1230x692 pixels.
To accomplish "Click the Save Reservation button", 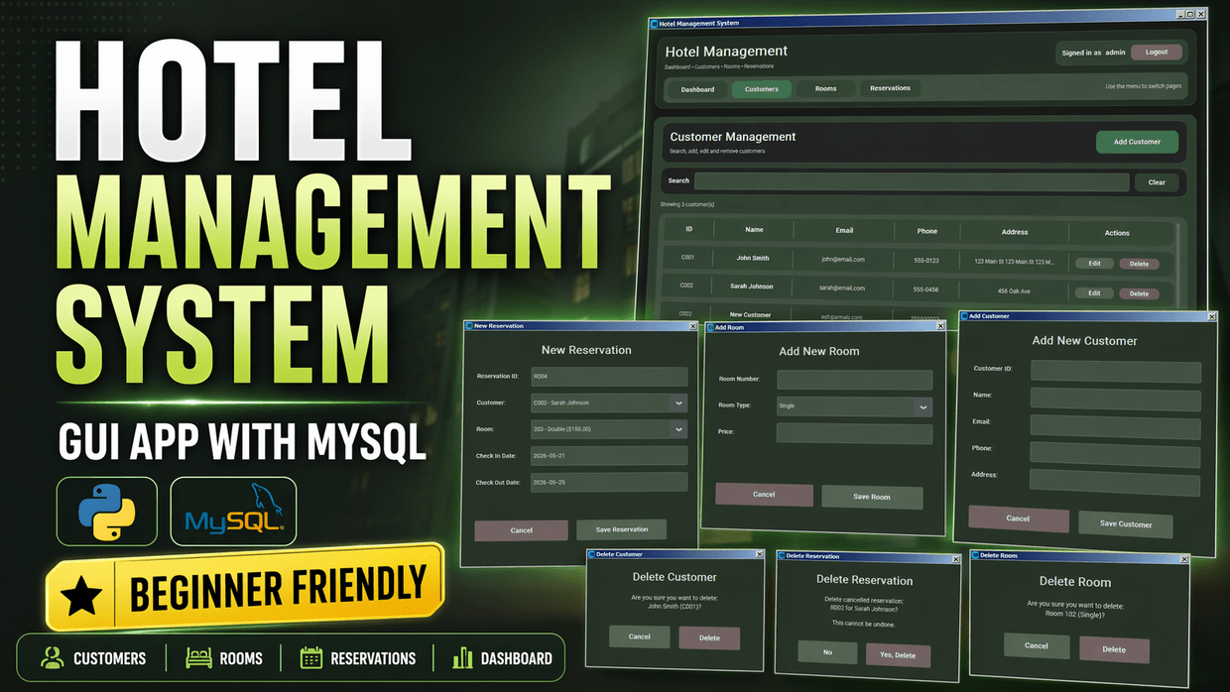I will click(x=622, y=529).
